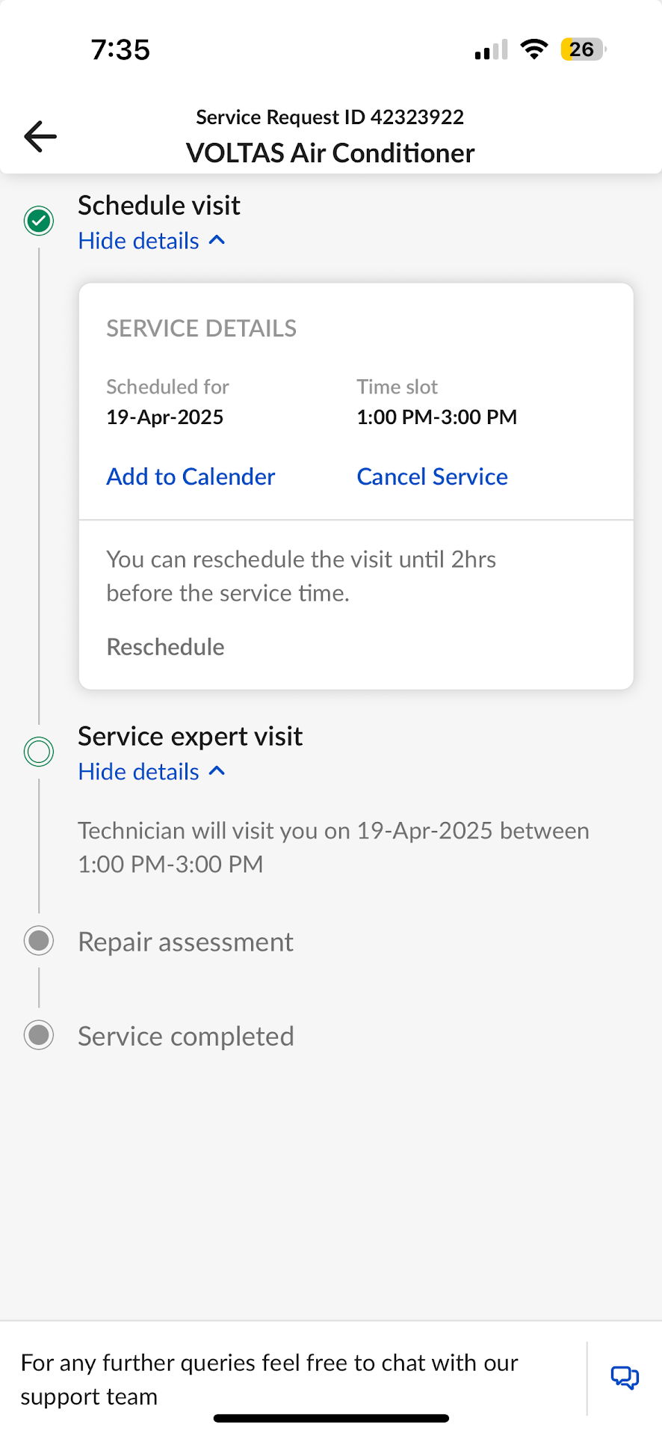Tap the Reschedule button

tap(165, 647)
